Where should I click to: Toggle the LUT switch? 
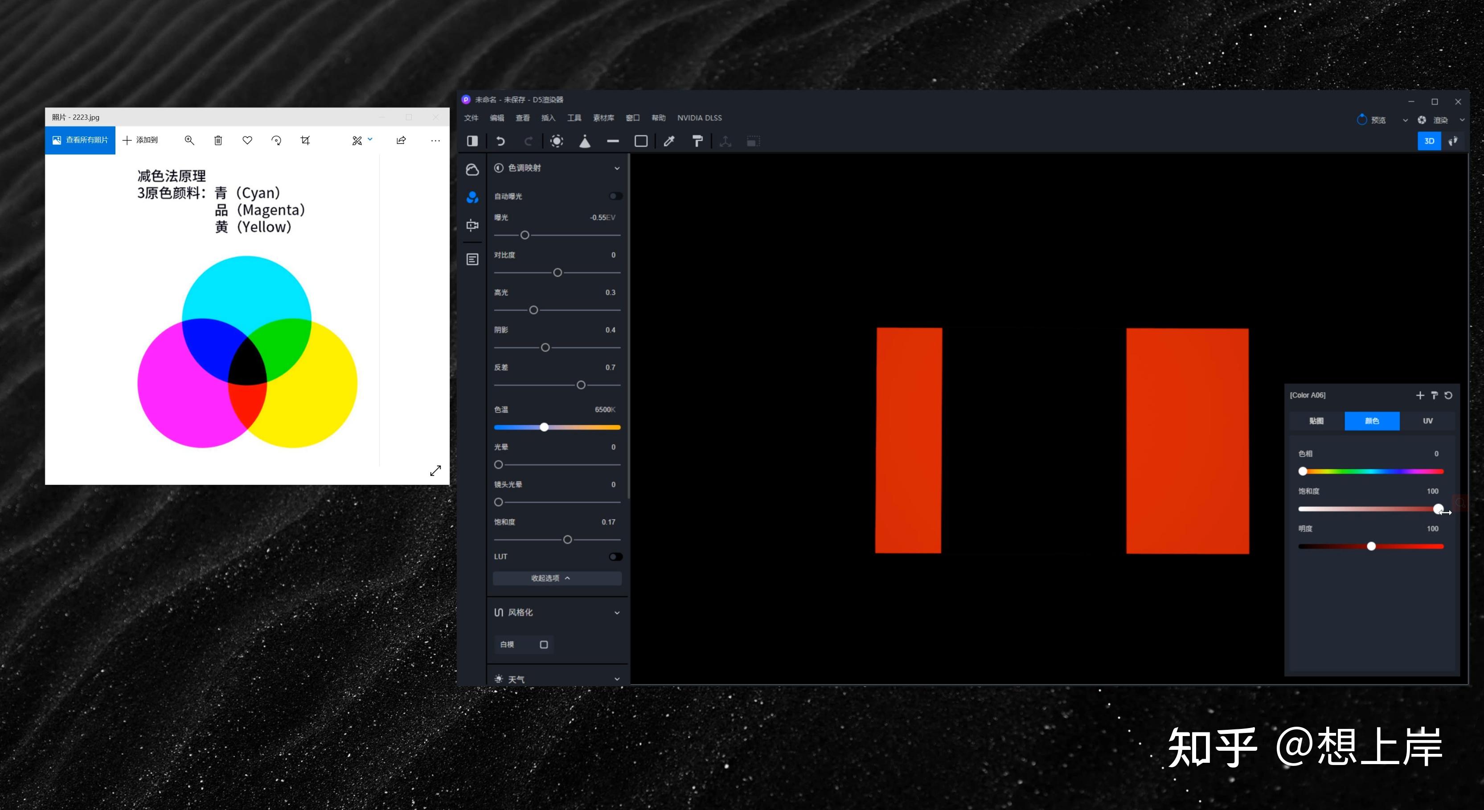(x=615, y=556)
